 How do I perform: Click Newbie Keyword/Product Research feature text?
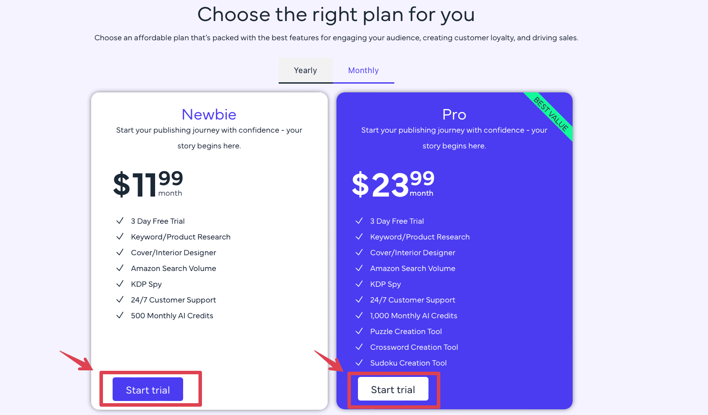point(181,237)
